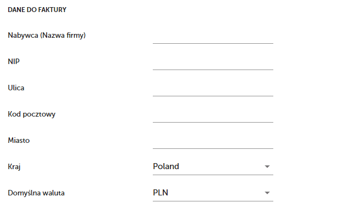The image size is (356, 208).
Task: Click the DANE DO FAKTURY heading
Action: (37, 10)
